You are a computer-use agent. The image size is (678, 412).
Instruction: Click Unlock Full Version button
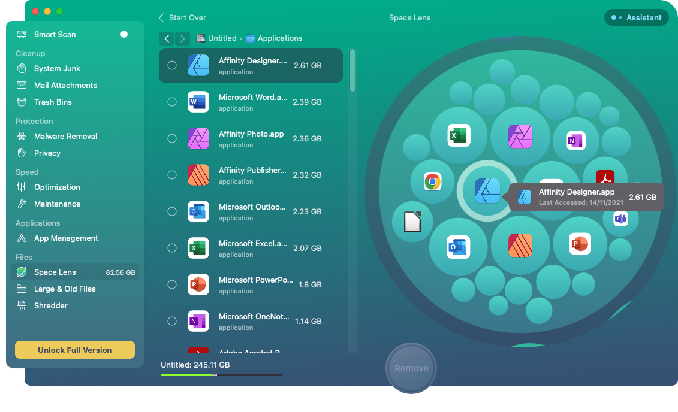[x=75, y=350]
